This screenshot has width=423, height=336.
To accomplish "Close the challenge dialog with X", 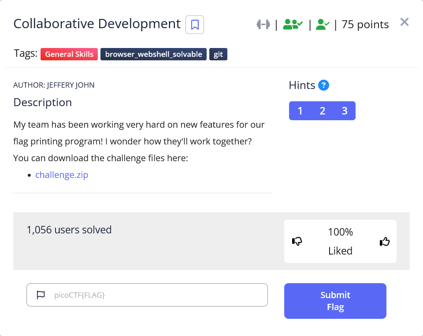I will tap(404, 22).
